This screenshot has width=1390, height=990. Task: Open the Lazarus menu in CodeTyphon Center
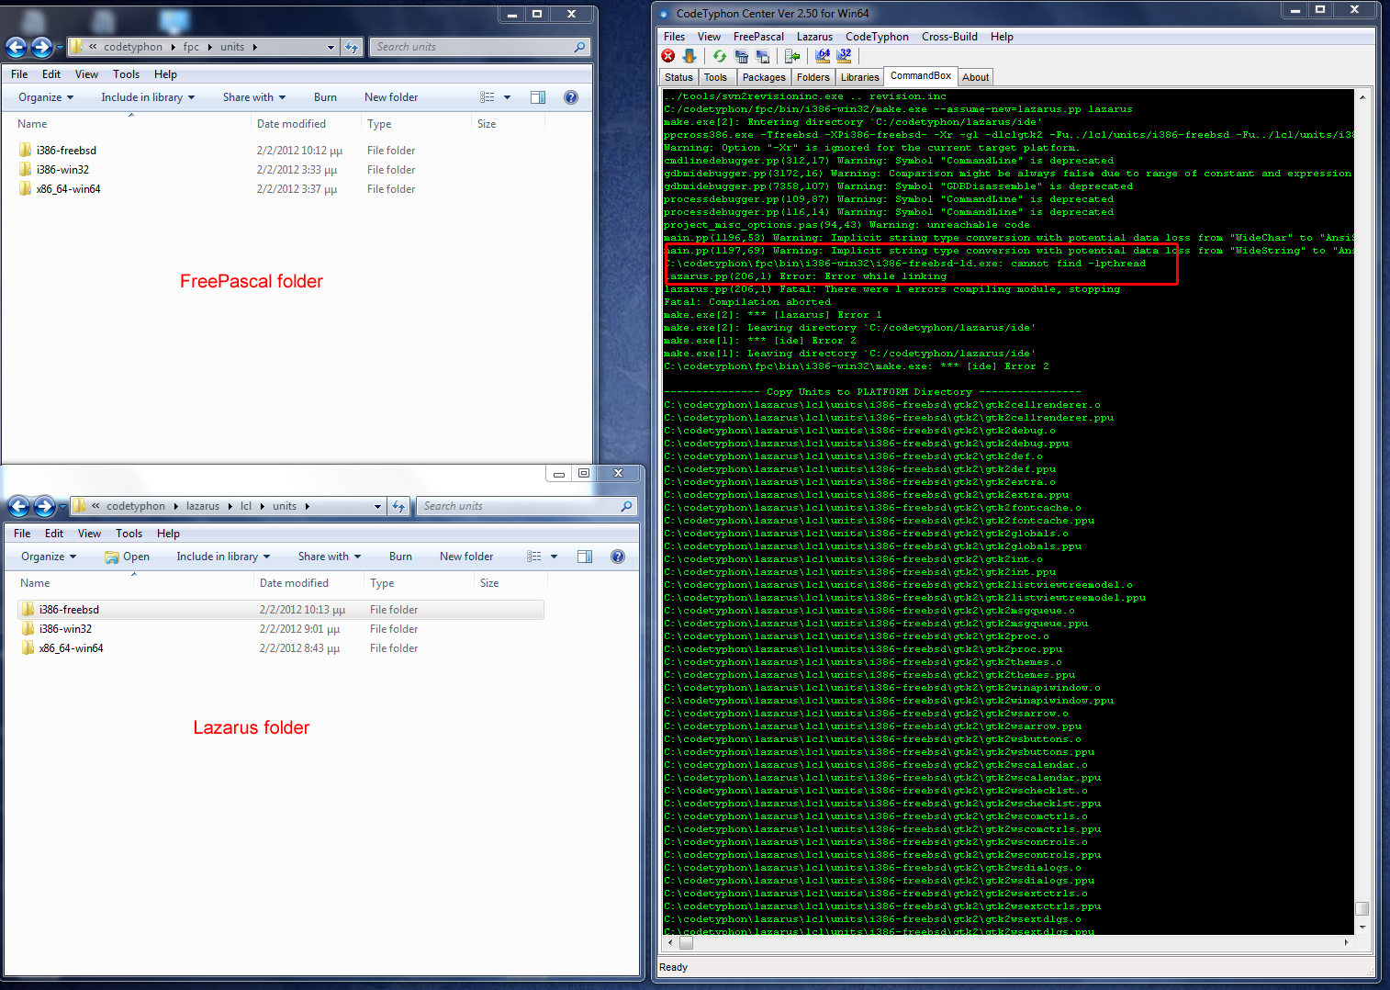tap(814, 37)
